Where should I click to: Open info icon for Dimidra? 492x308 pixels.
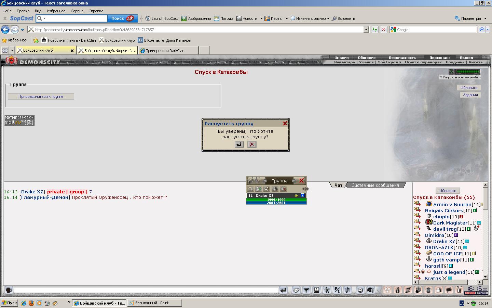(455, 235)
